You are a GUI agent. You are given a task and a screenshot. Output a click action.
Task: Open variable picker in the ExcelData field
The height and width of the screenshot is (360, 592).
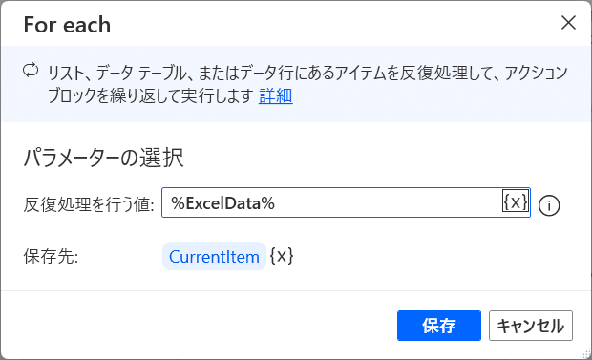click(x=516, y=202)
